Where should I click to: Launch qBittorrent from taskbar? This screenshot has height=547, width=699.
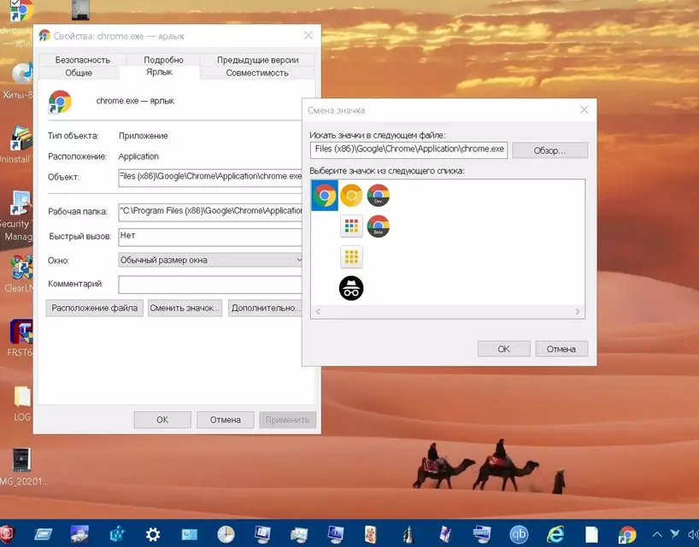click(519, 534)
